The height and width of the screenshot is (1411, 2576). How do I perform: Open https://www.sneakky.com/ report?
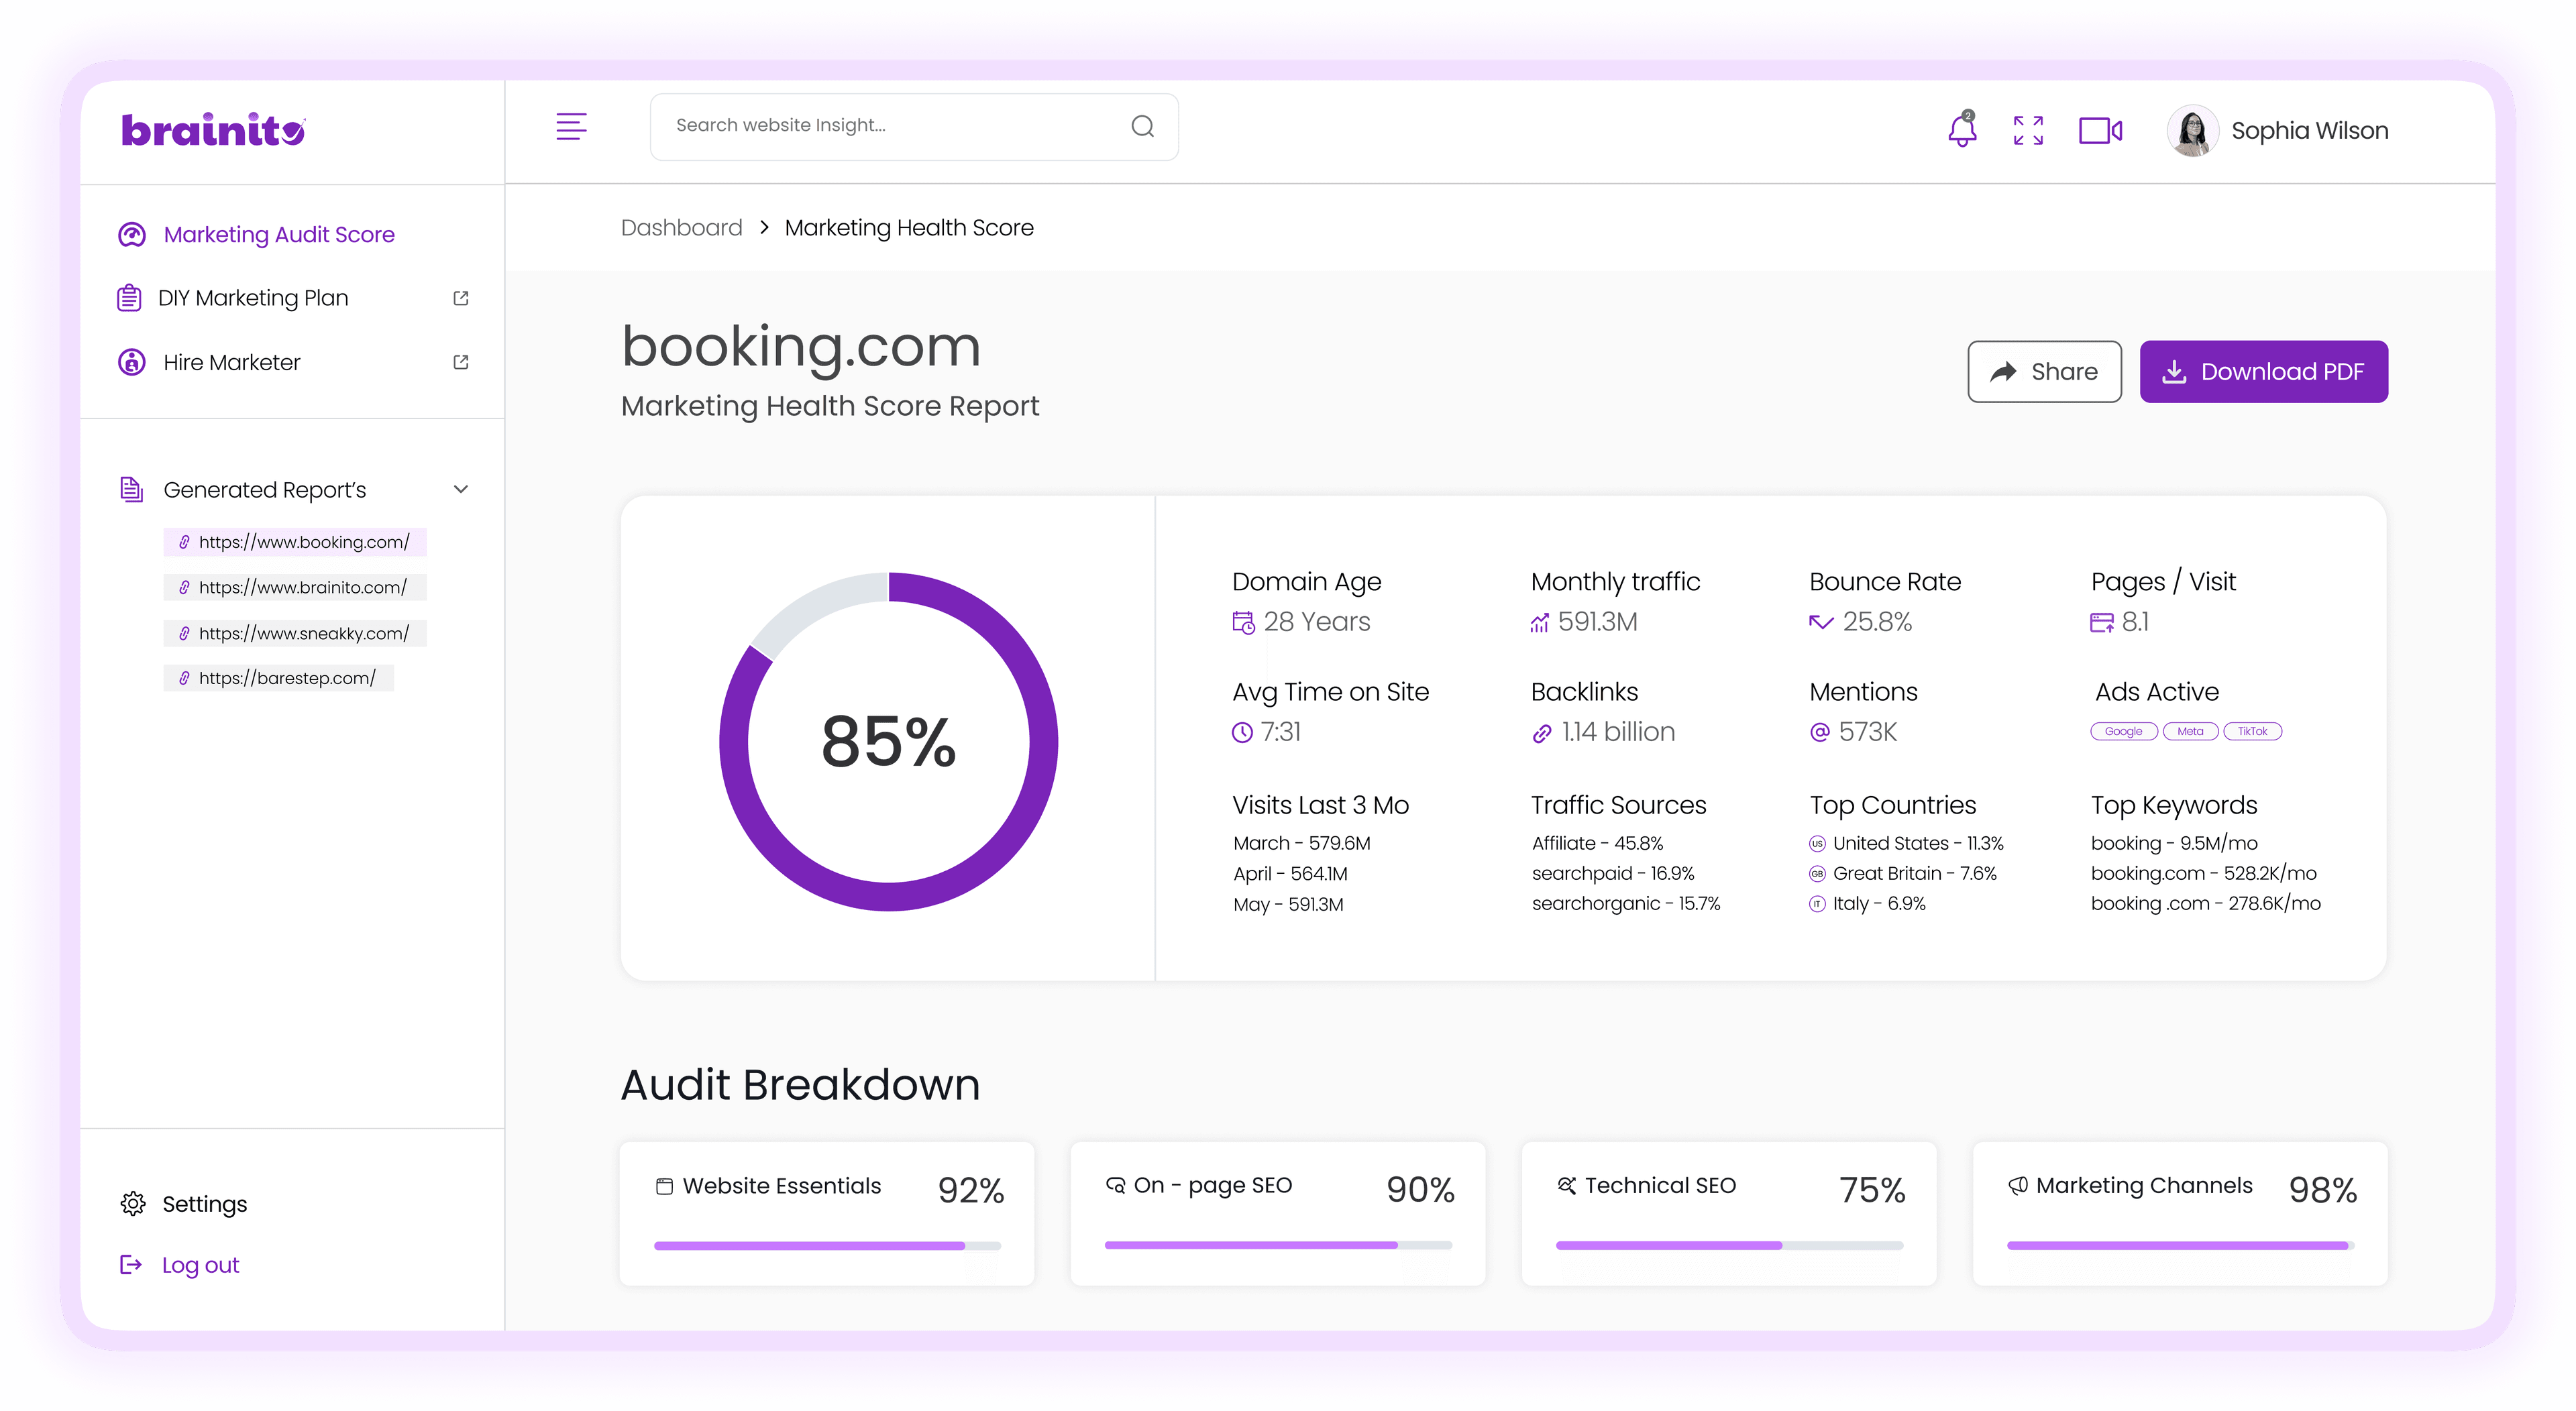click(x=295, y=633)
